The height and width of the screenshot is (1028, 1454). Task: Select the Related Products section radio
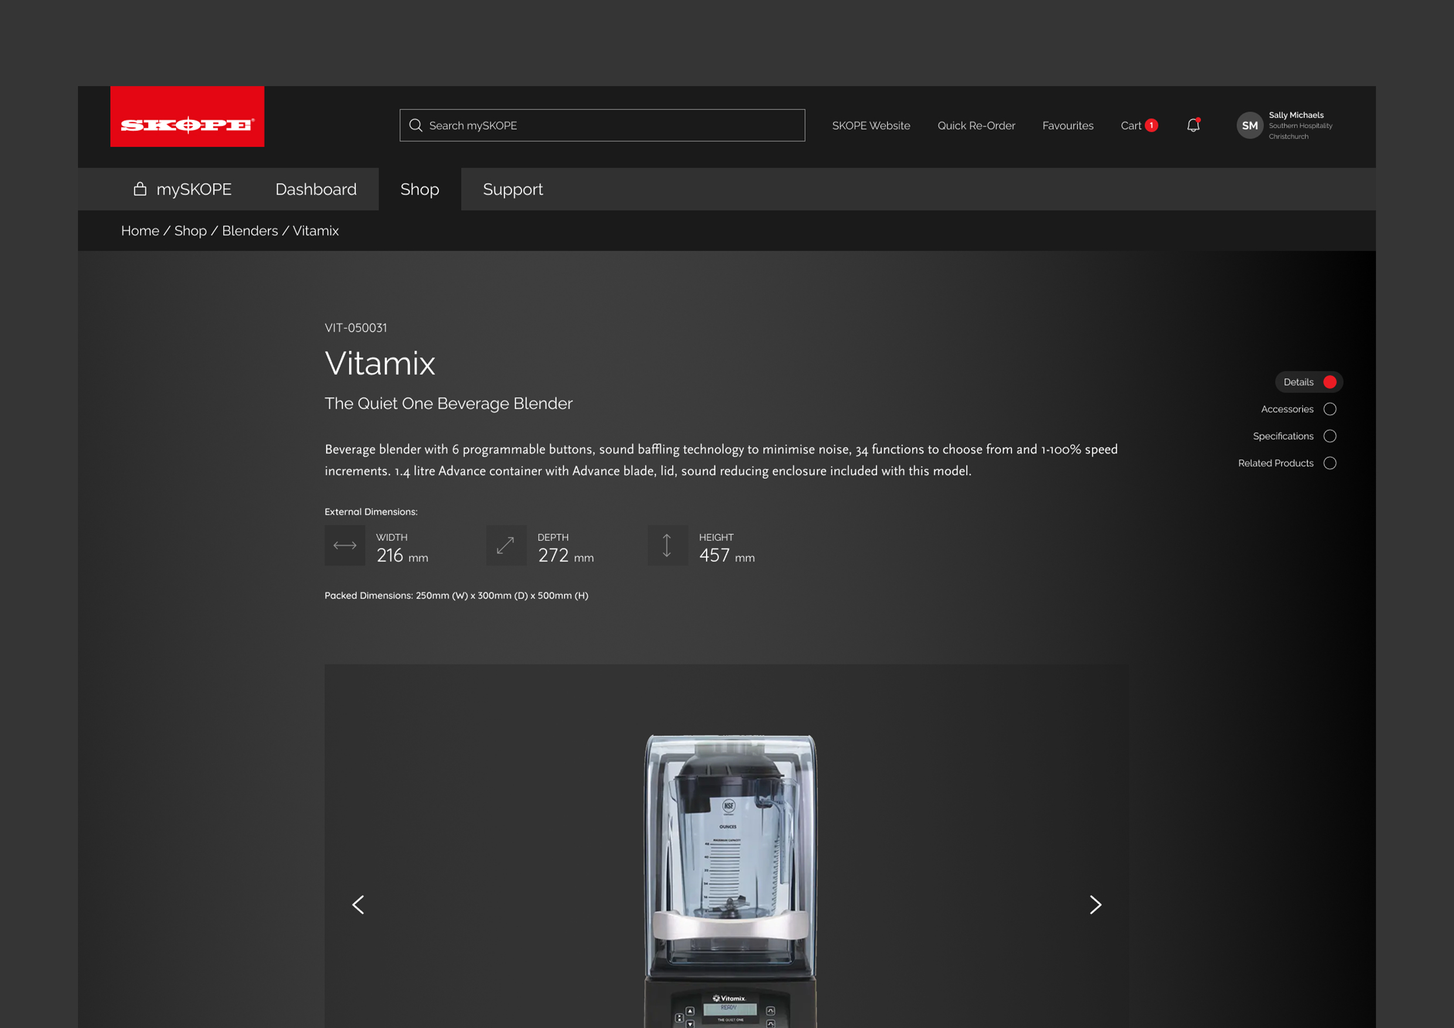coord(1330,463)
